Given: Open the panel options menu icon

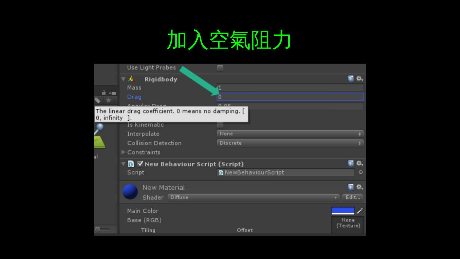Looking at the screenshot, I should (112, 93).
